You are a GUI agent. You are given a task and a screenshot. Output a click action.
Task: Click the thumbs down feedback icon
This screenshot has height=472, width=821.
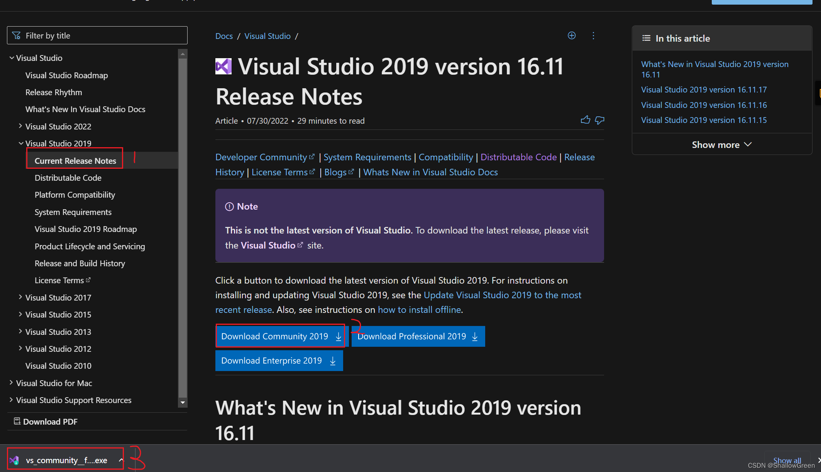[x=599, y=120]
